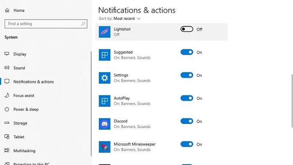
Task: Click the Find a setting search box
Action: click(46, 24)
